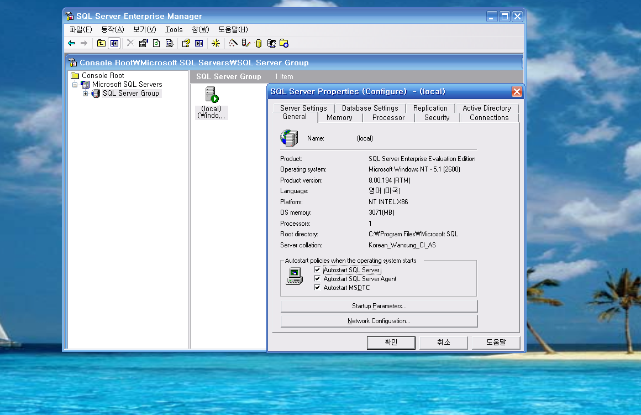Screen dimensions: 641x415
Task: Switch to Processor tab
Action: 388,118
